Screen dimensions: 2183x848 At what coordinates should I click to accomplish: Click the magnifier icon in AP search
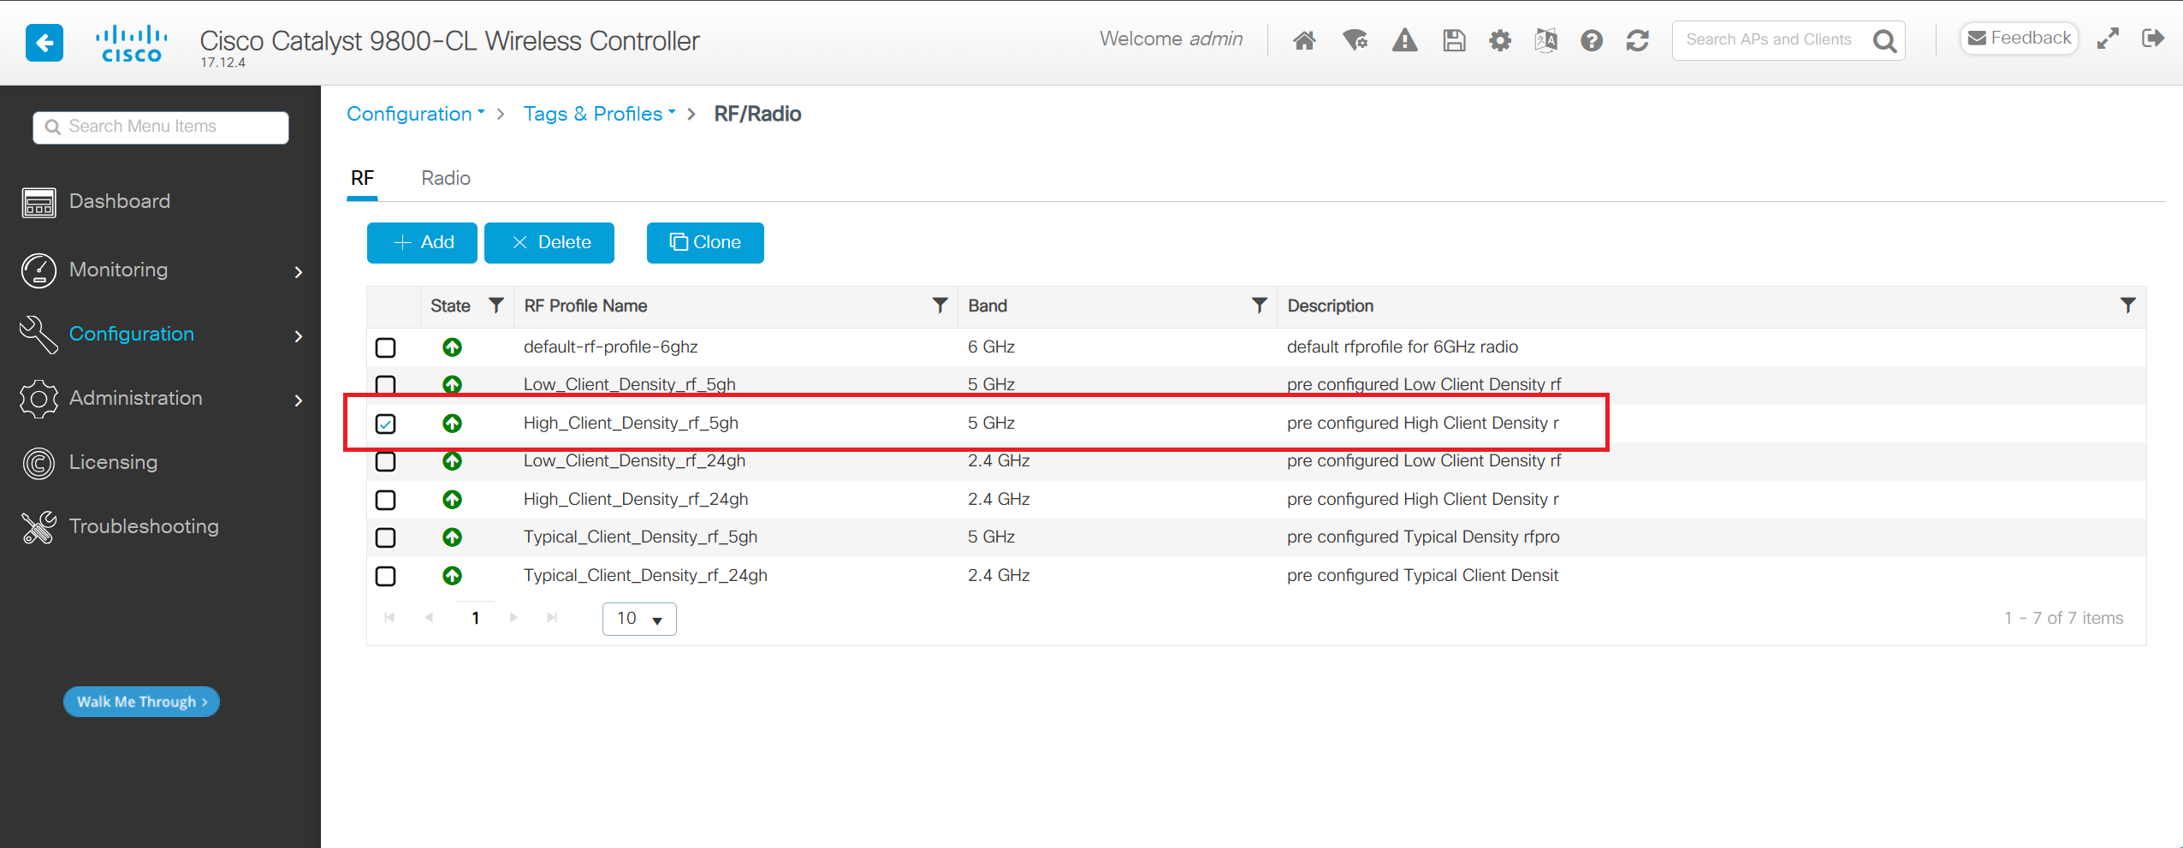tap(1884, 40)
